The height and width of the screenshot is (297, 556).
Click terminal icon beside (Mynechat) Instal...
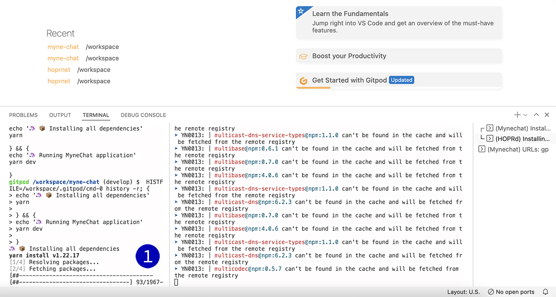point(490,128)
